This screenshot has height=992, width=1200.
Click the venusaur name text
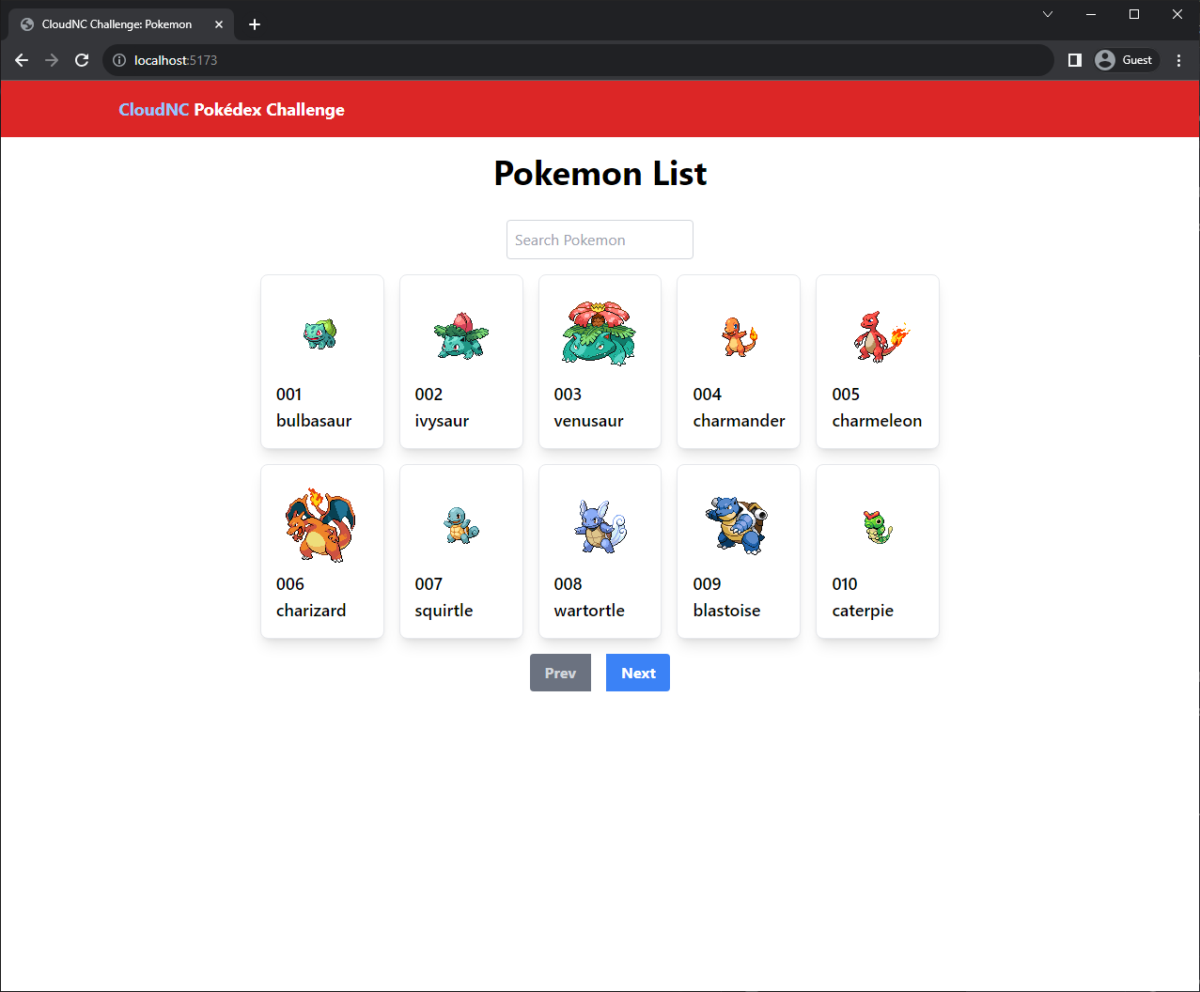point(588,421)
